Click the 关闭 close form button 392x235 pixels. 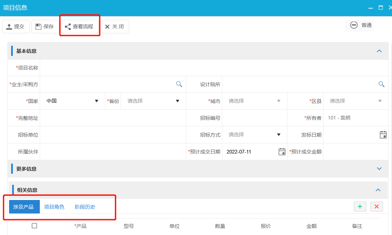pos(115,27)
